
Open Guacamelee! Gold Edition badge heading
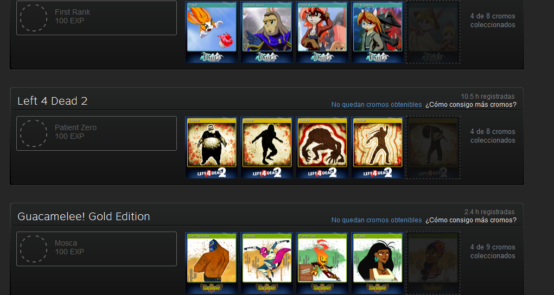84,216
